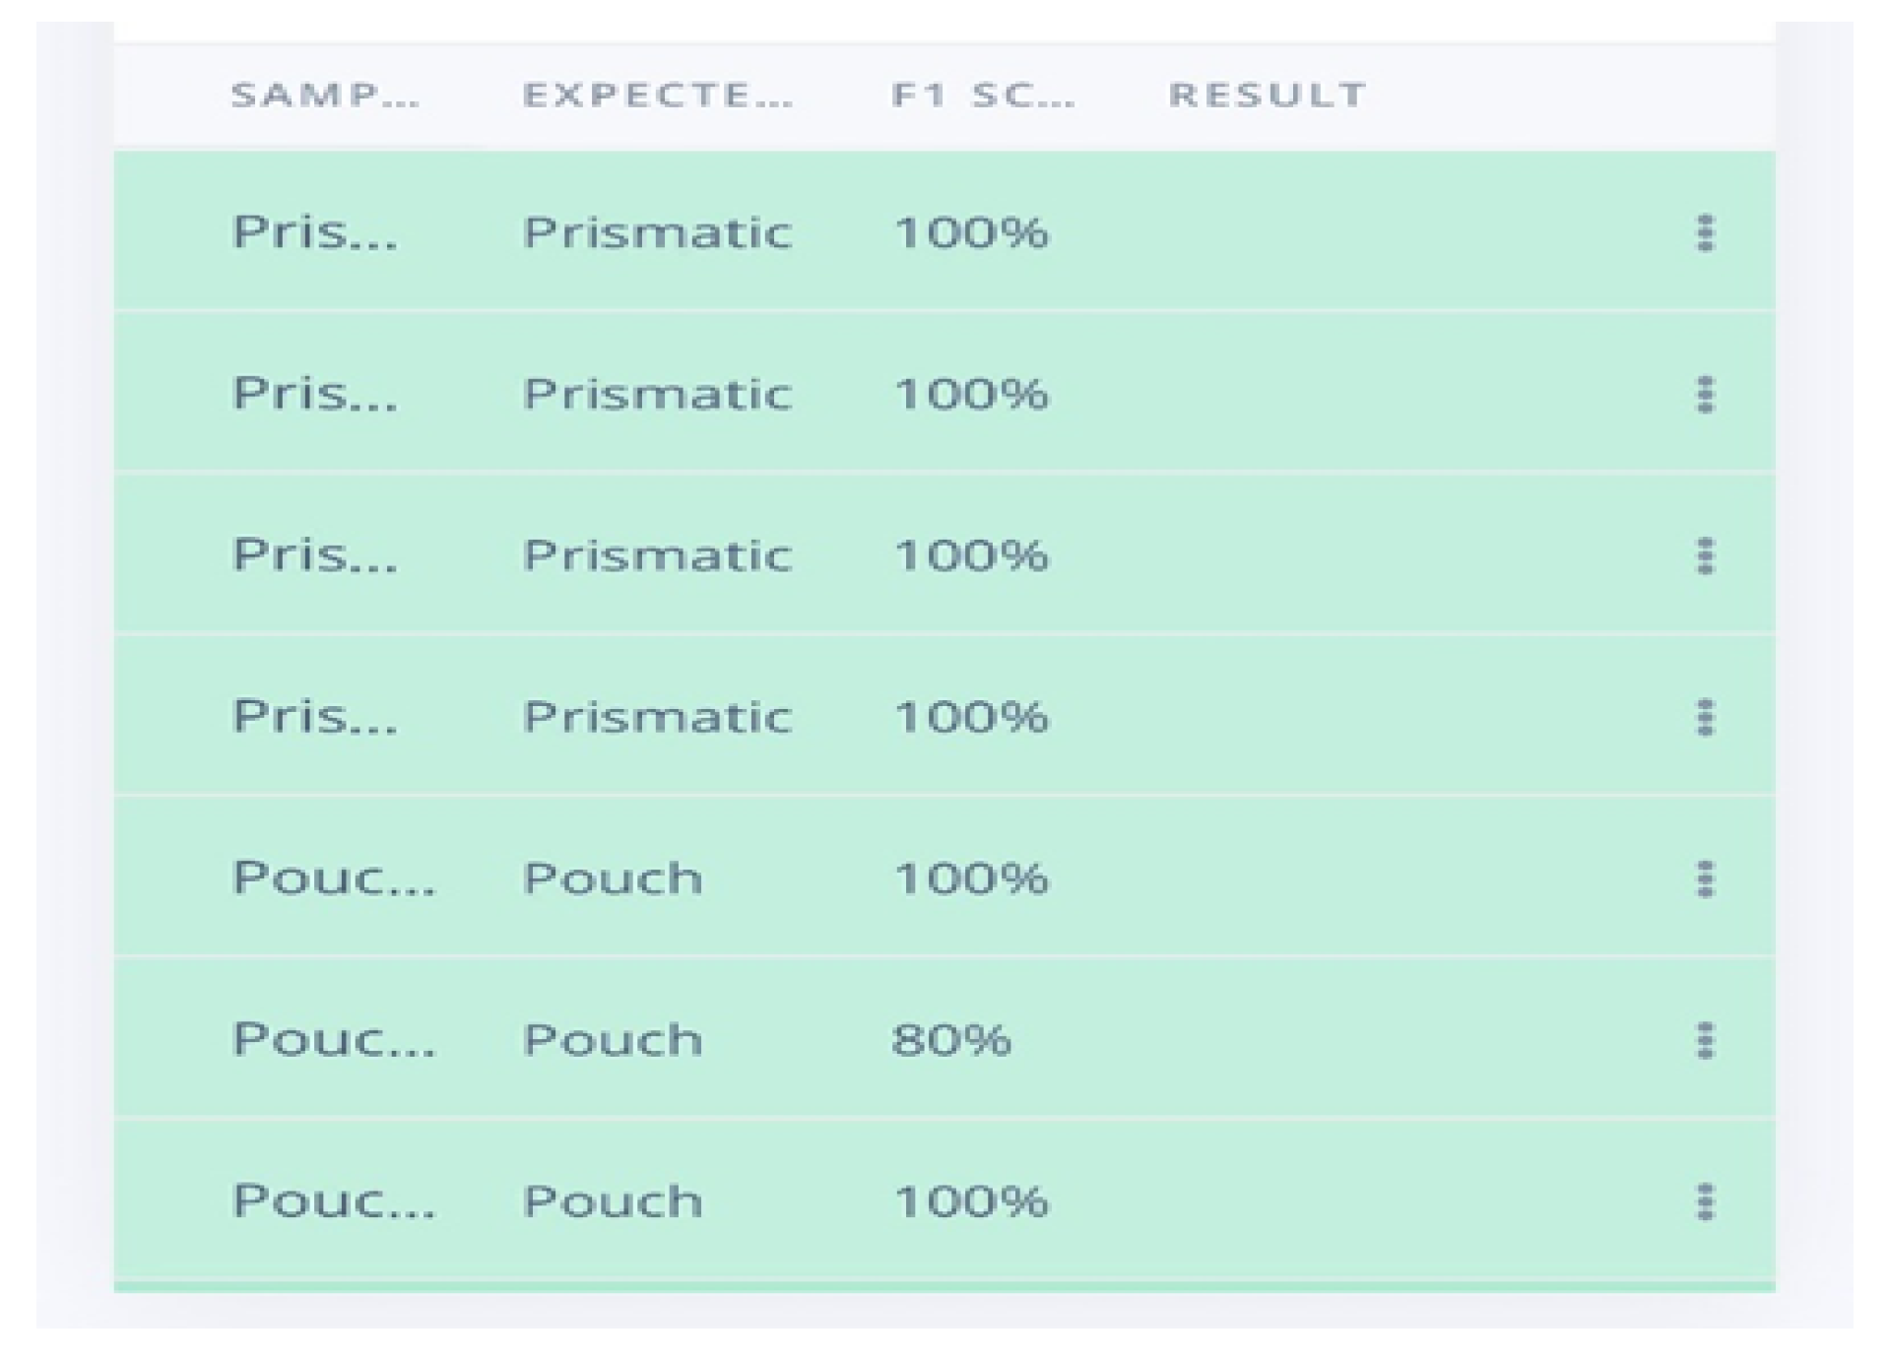Sort by the EXPECTE column header

coord(655,95)
